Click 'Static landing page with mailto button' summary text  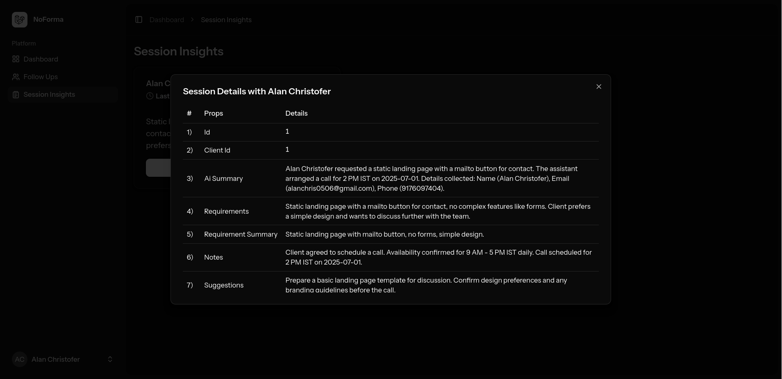(384, 234)
